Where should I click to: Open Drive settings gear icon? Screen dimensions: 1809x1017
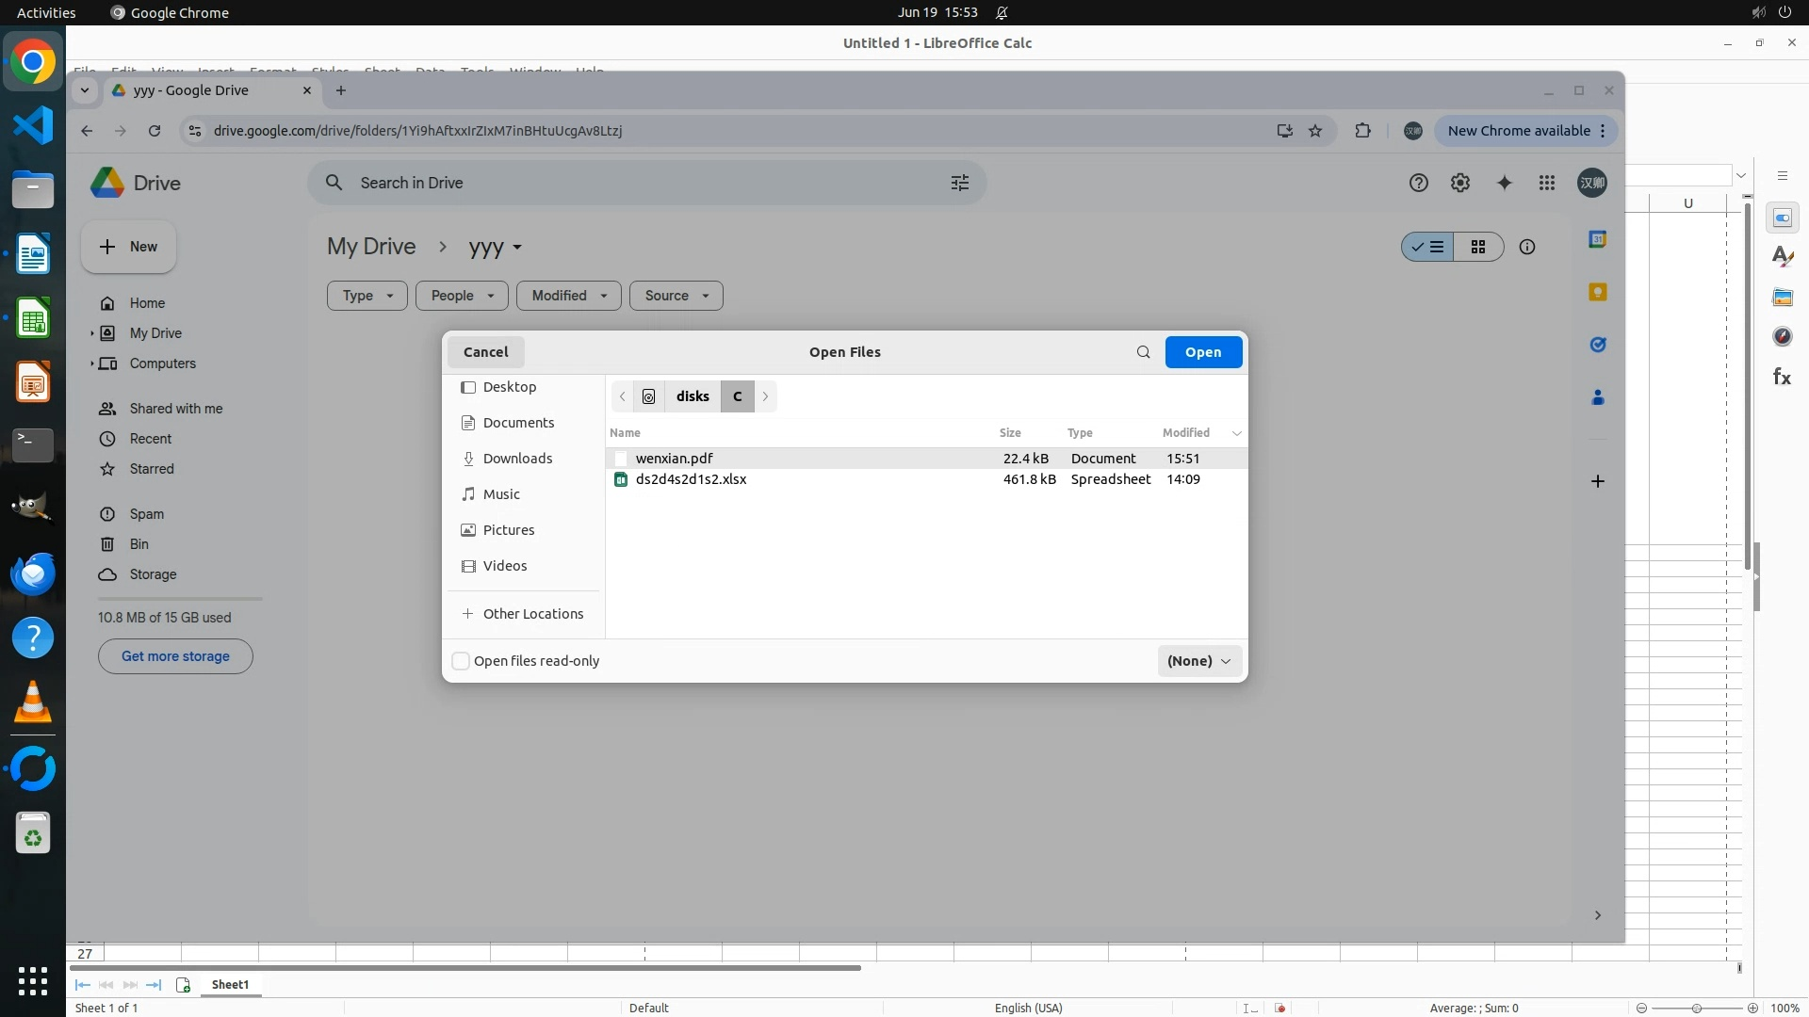tap(1460, 183)
